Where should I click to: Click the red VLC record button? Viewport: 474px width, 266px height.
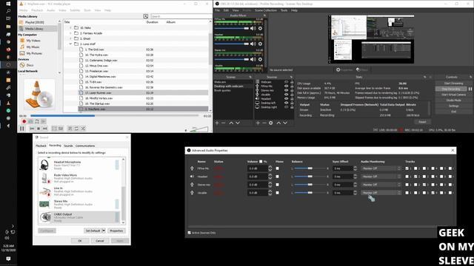pos(24,121)
